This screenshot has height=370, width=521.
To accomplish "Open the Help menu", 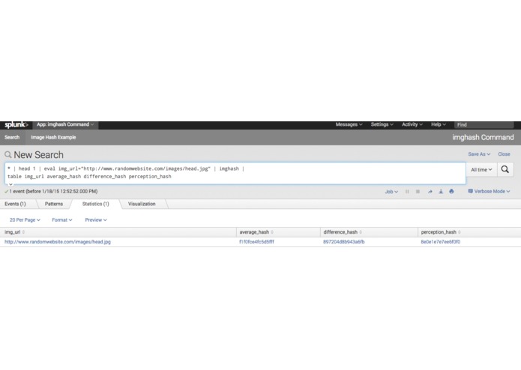I will pos(439,125).
